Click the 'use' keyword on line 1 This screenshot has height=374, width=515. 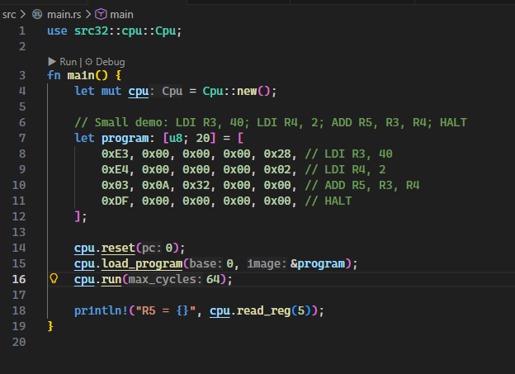57,31
